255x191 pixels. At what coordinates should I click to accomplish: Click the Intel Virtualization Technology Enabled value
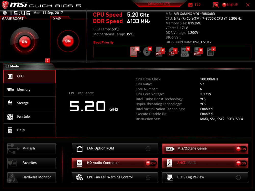click(206, 109)
